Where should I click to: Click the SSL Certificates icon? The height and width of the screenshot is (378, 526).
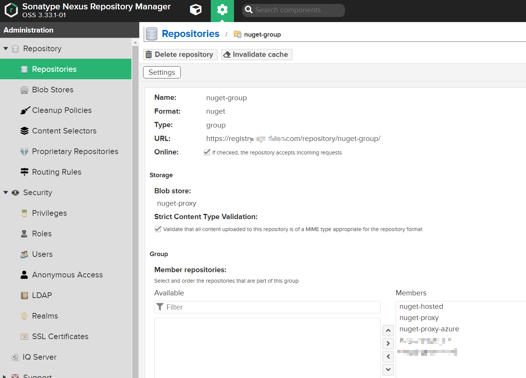(x=24, y=336)
